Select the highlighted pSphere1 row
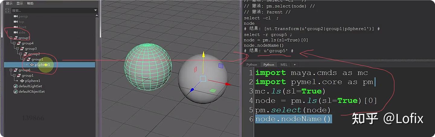 (x=50, y=65)
